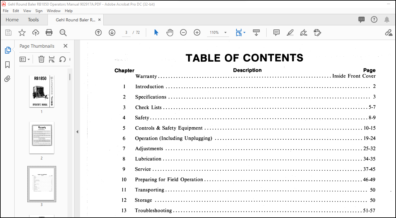Open the View menu
This screenshot has height=218, width=396.
point(27,11)
